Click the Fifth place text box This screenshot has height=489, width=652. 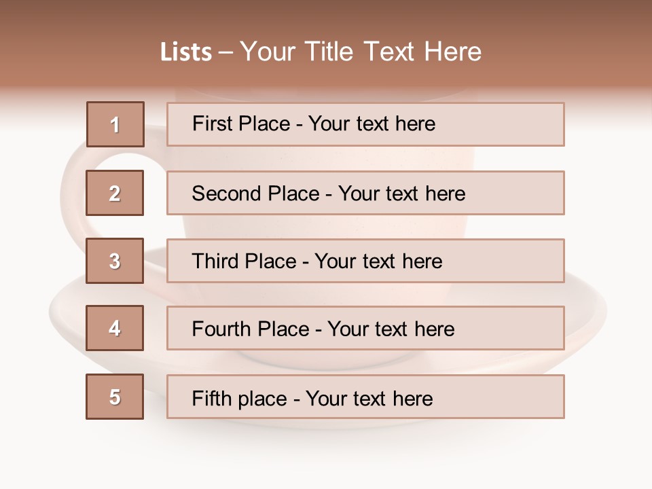365,397
